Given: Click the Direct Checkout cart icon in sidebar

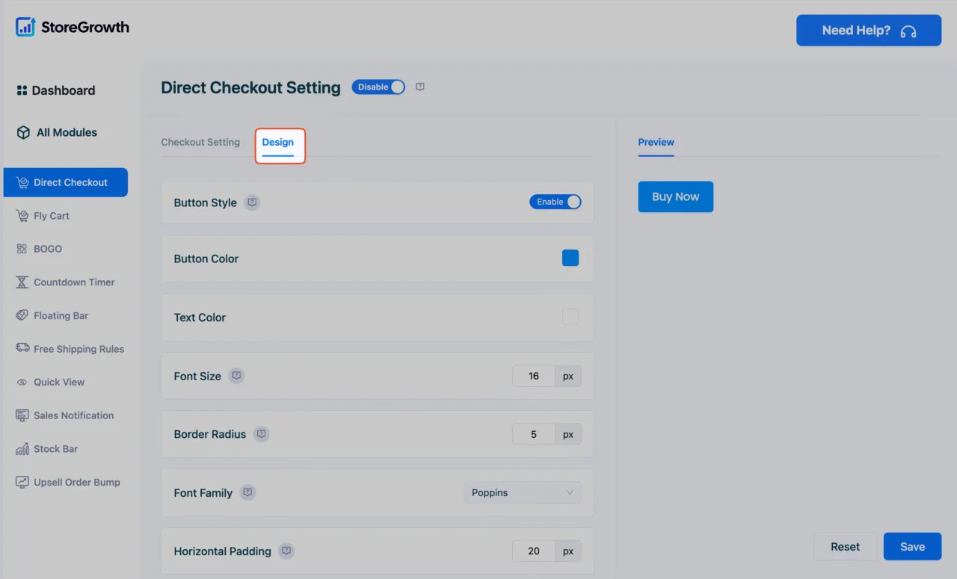Looking at the screenshot, I should 22,182.
